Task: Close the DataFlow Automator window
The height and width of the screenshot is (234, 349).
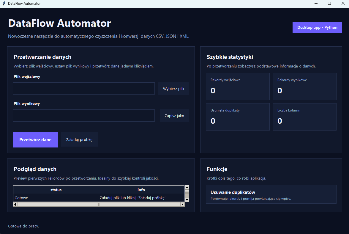Action: (343, 3)
